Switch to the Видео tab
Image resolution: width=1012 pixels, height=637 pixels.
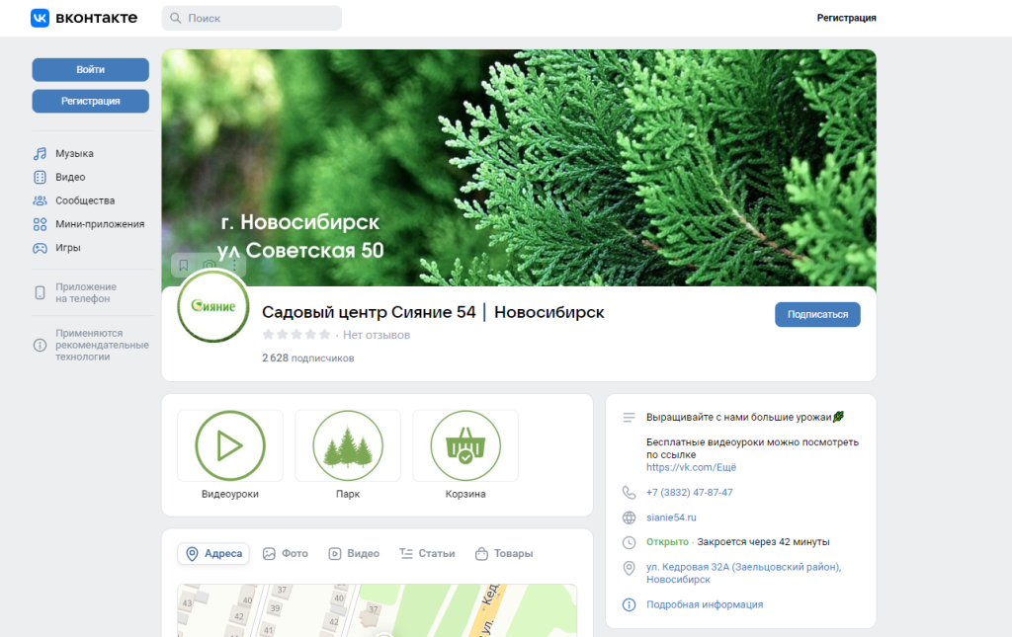(354, 554)
